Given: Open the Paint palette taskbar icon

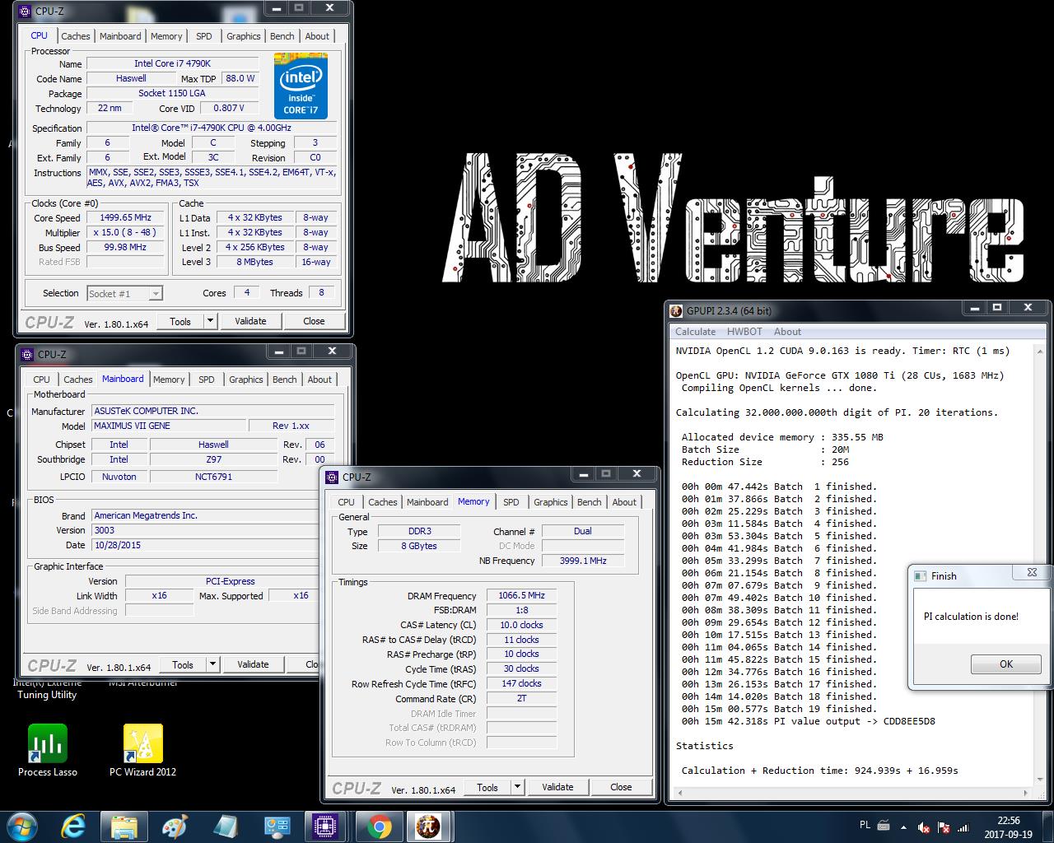Looking at the screenshot, I should (x=175, y=827).
